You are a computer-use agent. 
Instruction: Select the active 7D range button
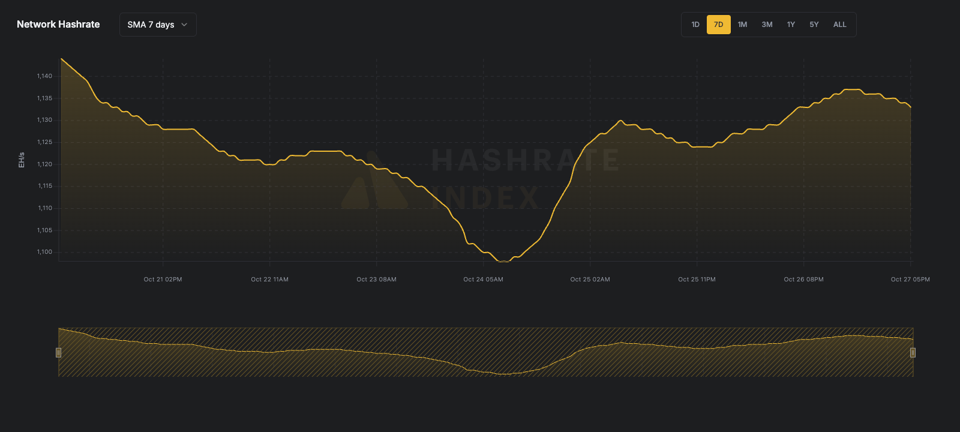[718, 25]
